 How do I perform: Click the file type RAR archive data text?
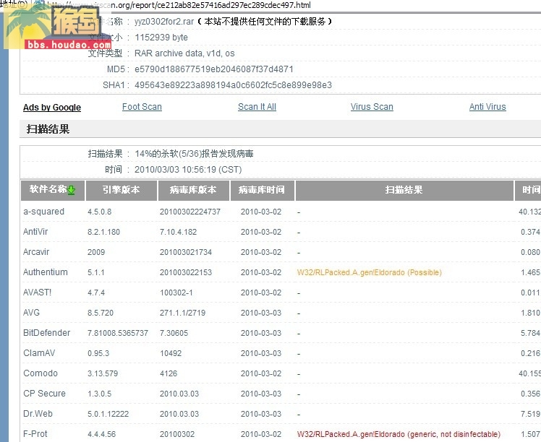[184, 53]
